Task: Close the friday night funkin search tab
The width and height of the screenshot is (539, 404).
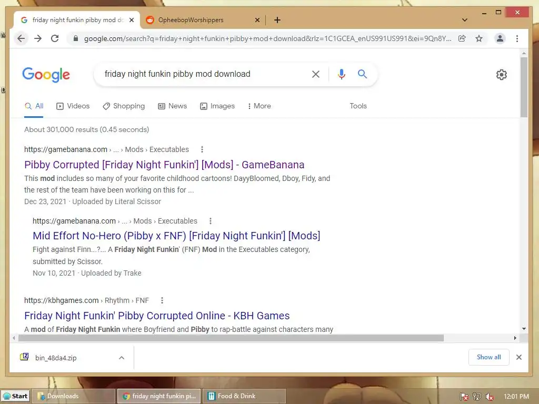Action: pyautogui.click(x=131, y=21)
